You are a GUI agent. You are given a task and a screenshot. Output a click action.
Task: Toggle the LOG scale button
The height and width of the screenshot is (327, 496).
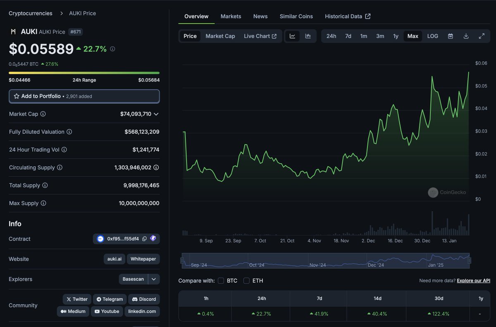[x=433, y=36]
